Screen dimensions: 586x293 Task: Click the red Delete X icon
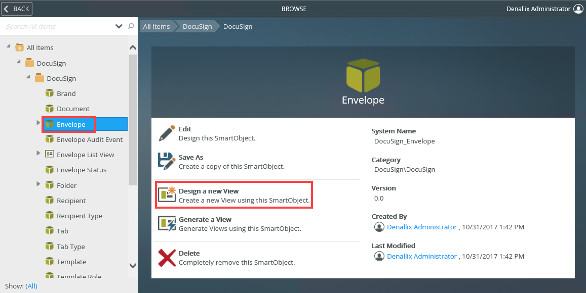tap(167, 257)
